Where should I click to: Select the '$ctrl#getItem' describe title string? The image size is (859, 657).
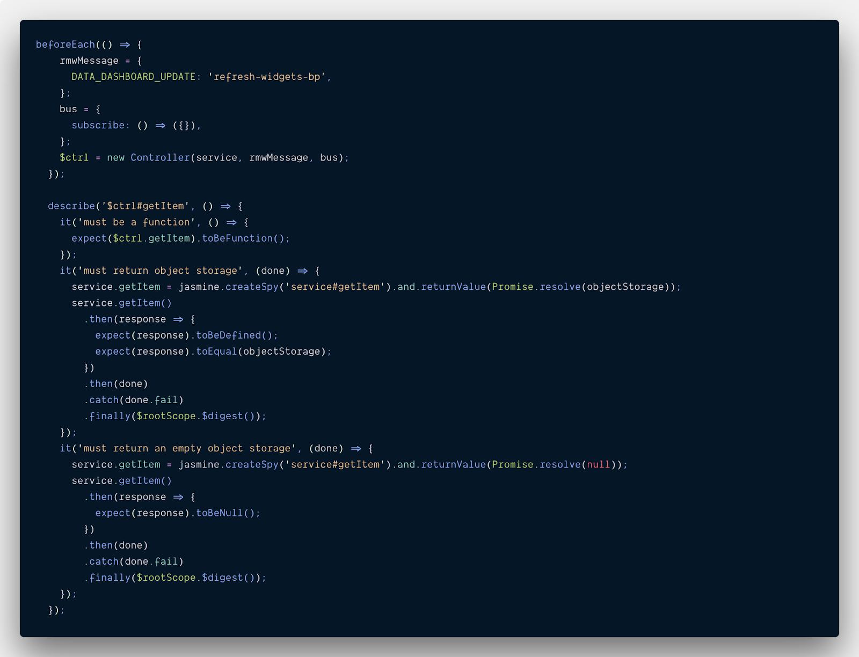[145, 206]
